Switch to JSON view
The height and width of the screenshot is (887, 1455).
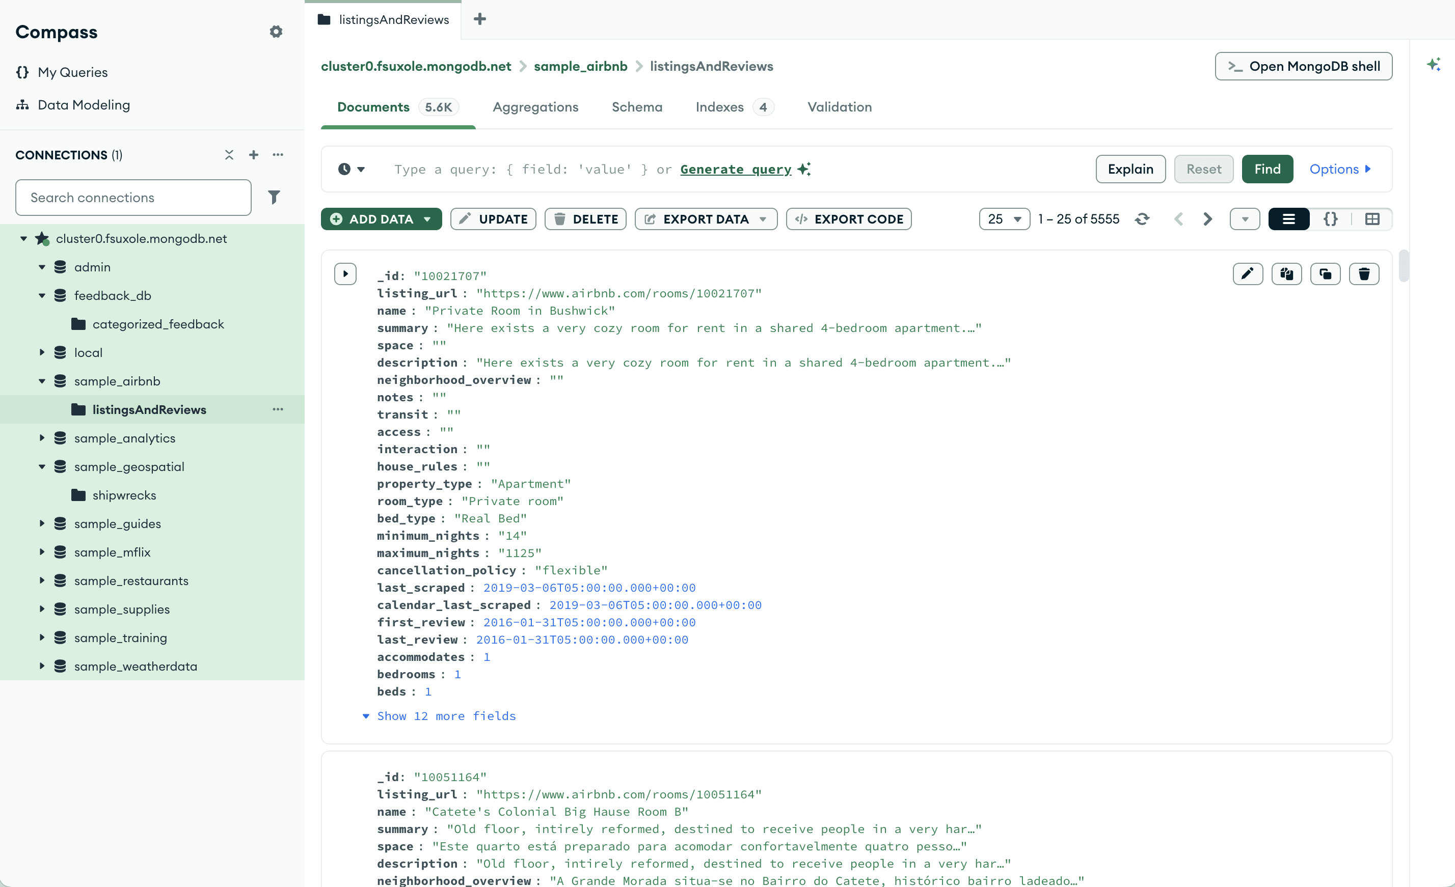(1330, 219)
